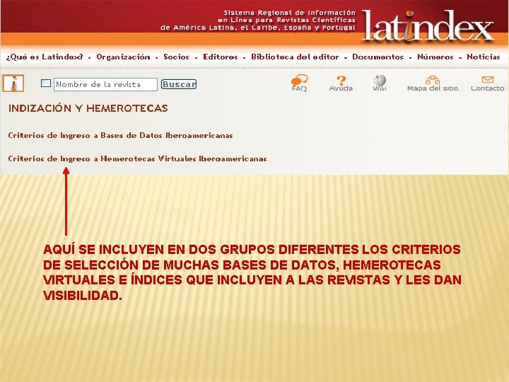This screenshot has width=509, height=382.
Task: Open Biblioteca del editor menu
Action: point(295,57)
